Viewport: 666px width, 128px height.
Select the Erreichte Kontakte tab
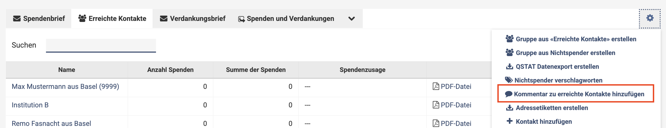pos(112,19)
